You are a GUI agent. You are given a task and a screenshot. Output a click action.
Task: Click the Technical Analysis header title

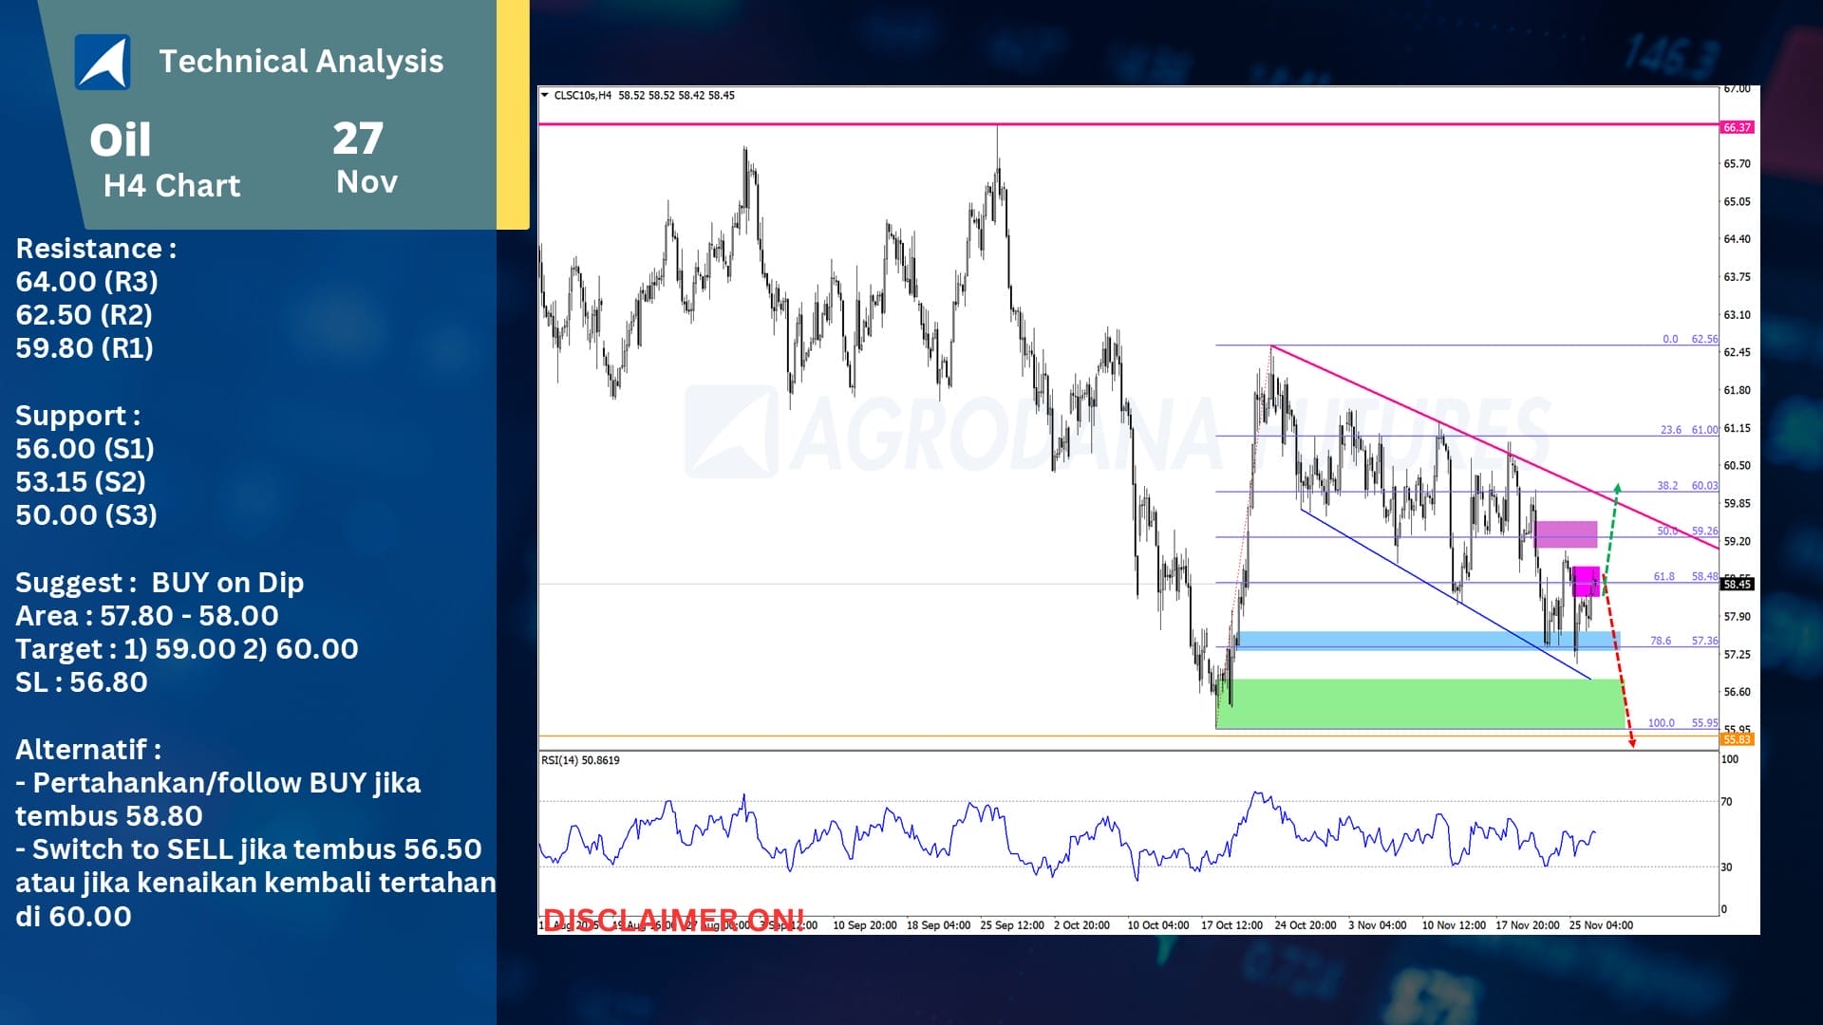tap(301, 62)
